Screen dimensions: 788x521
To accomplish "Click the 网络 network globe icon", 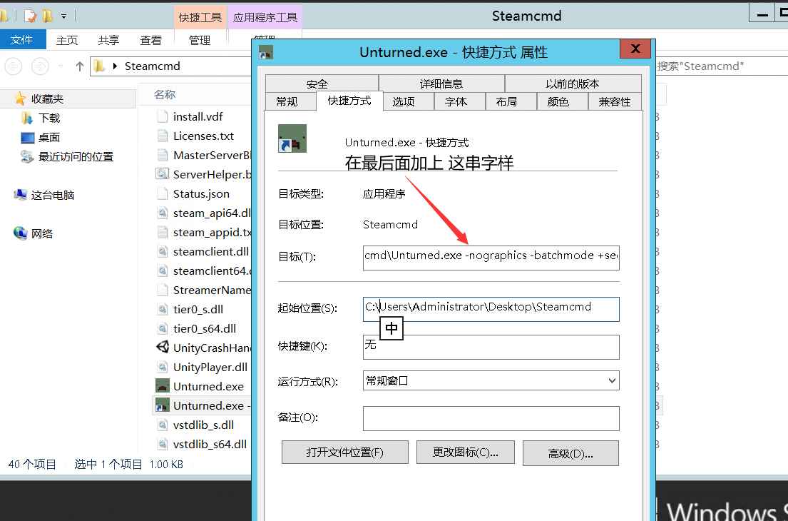I will pyautogui.click(x=20, y=233).
